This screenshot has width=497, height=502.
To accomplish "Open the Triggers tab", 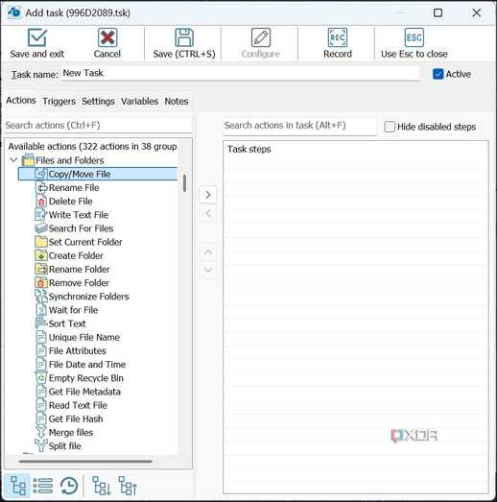I will click(59, 101).
